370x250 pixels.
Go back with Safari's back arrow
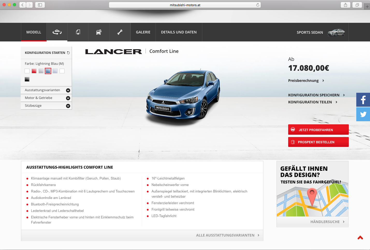coord(23,5)
